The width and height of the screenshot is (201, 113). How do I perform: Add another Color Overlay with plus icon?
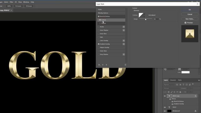pos(124,40)
